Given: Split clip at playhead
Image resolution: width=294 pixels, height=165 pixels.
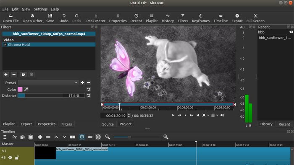Looking at the screenshot, I should pos(72,137).
